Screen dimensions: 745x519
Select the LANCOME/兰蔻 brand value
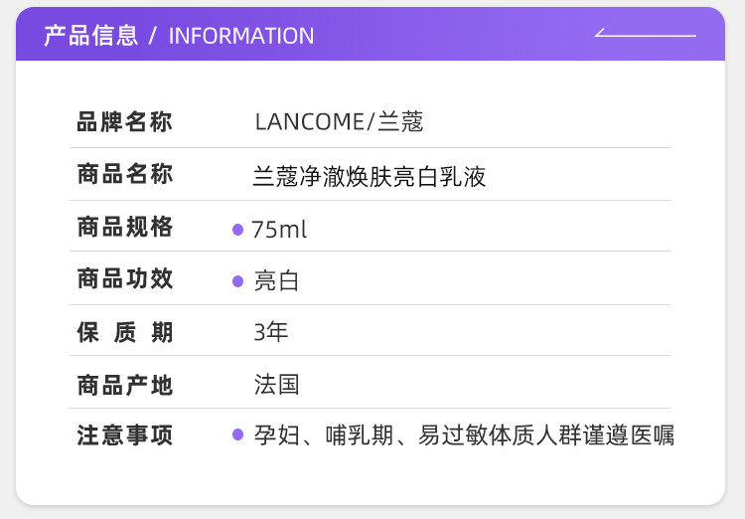point(339,121)
